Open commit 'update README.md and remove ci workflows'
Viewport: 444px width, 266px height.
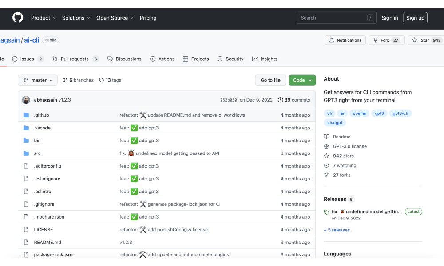197,115
